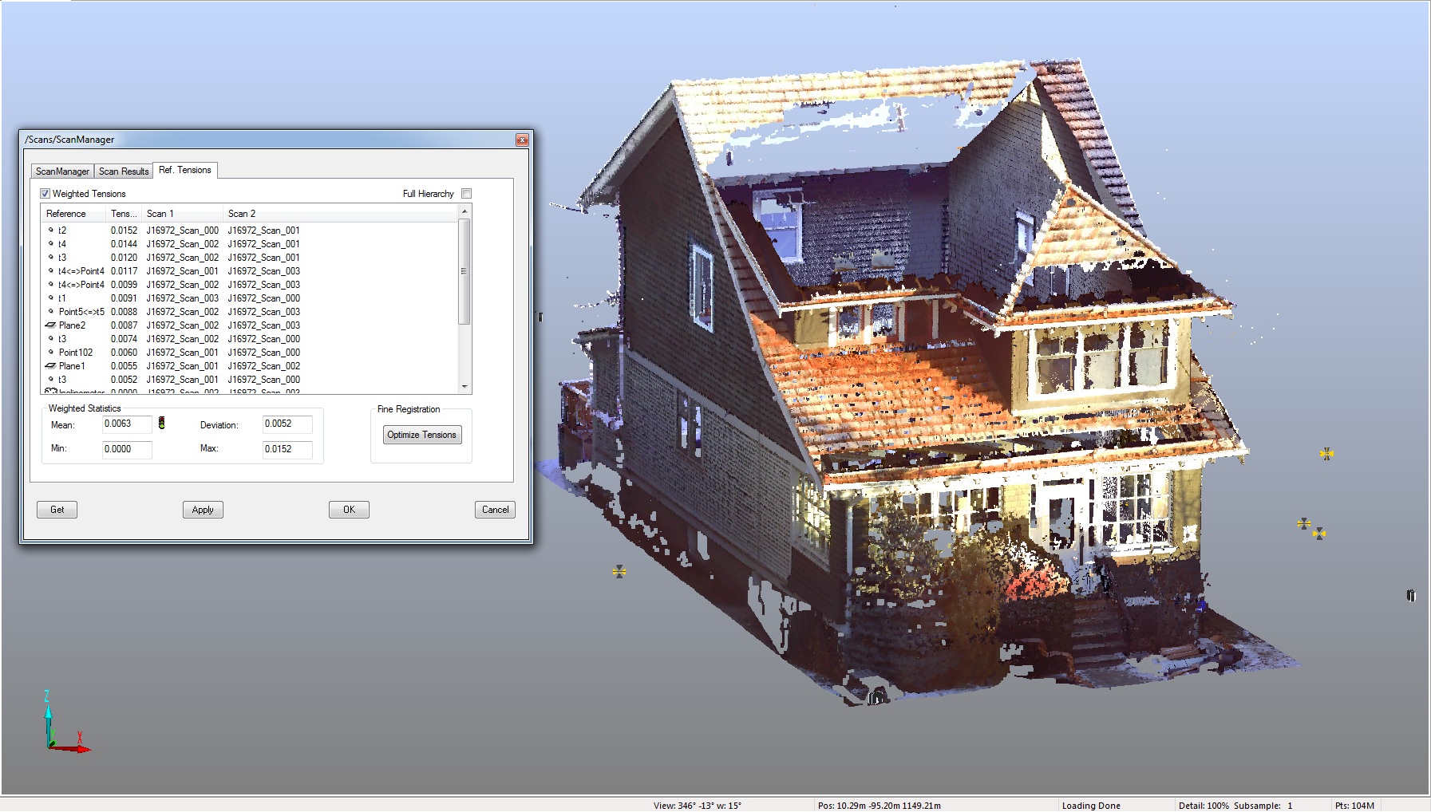Click the Apply button

pyautogui.click(x=203, y=510)
